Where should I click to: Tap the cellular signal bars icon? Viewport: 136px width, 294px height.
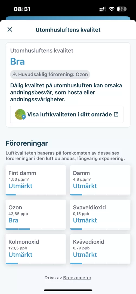pos(103,9)
